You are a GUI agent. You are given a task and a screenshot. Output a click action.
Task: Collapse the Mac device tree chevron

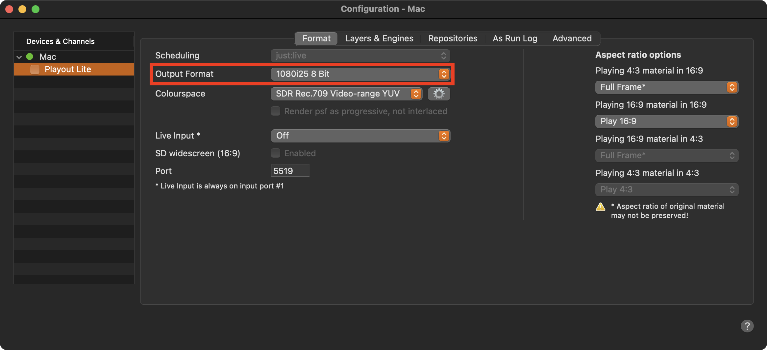click(19, 57)
